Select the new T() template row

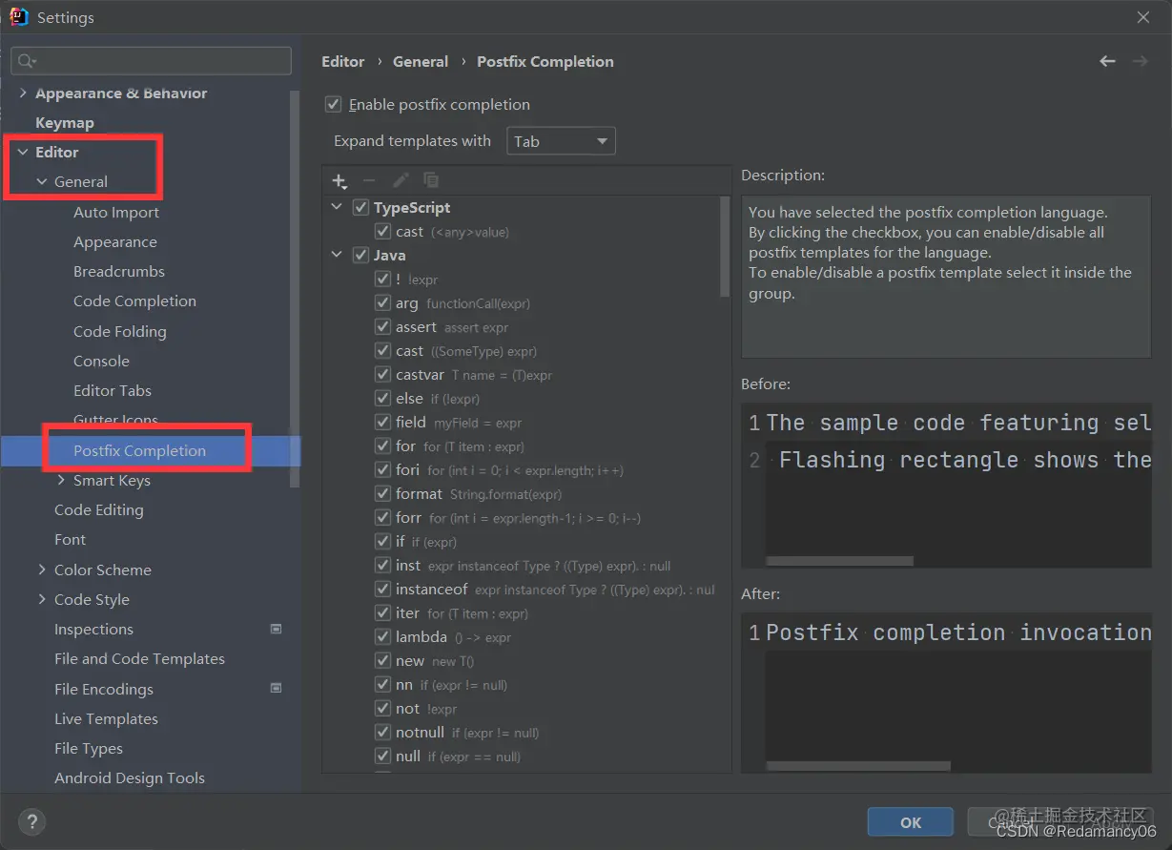coord(520,660)
